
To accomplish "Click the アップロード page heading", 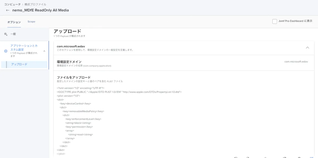I will (67, 31).
